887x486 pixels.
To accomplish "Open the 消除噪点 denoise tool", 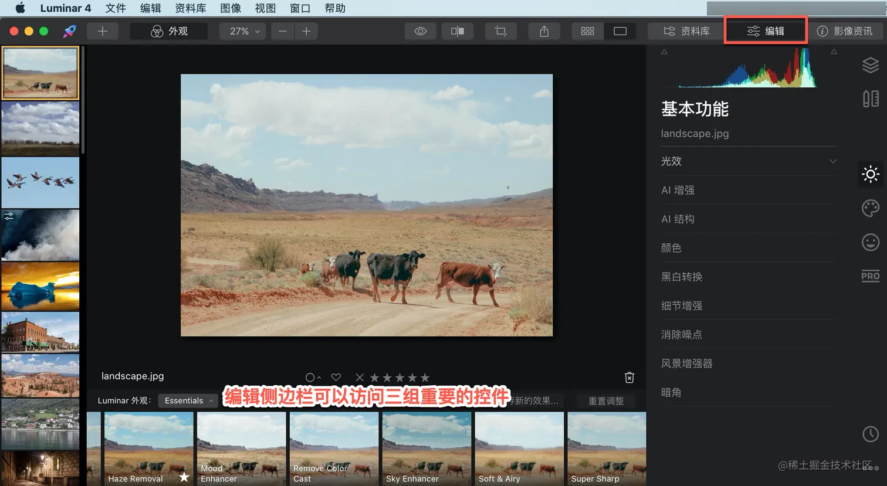I will 749,335.
